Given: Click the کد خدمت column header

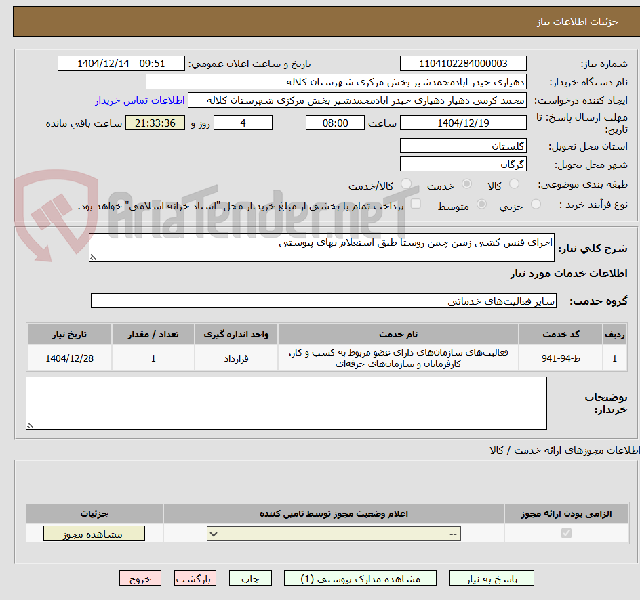Looking at the screenshot, I should 561,335.
